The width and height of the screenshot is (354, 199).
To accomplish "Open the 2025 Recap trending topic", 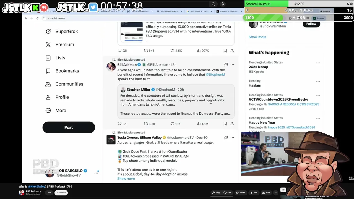I will pos(258,67).
